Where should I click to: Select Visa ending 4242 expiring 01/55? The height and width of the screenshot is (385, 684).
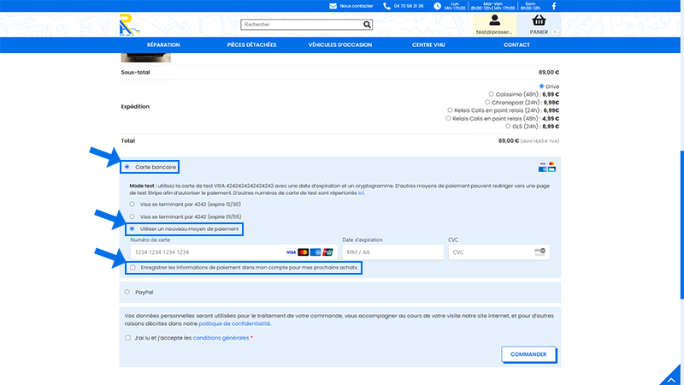pyautogui.click(x=132, y=216)
